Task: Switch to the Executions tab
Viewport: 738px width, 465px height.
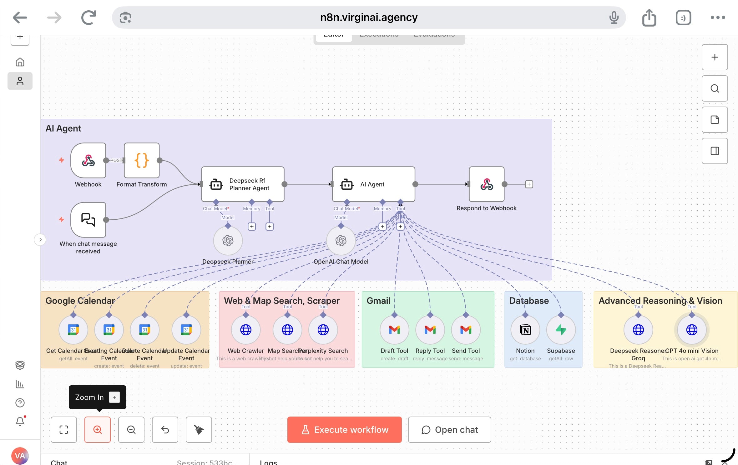Action: pyautogui.click(x=379, y=34)
